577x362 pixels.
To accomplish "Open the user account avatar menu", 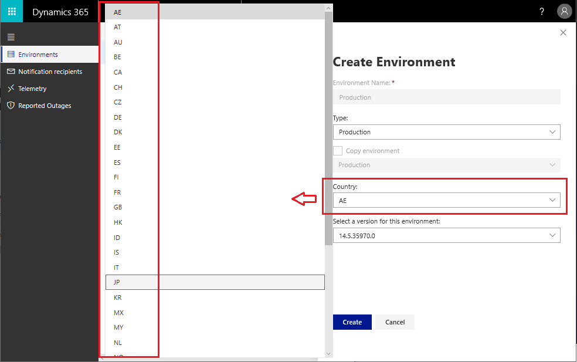I will pos(564,11).
